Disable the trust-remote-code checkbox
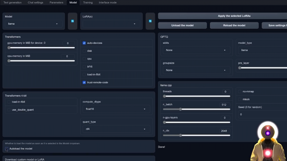Viewport: 287px width, 161px height. click(x=84, y=82)
